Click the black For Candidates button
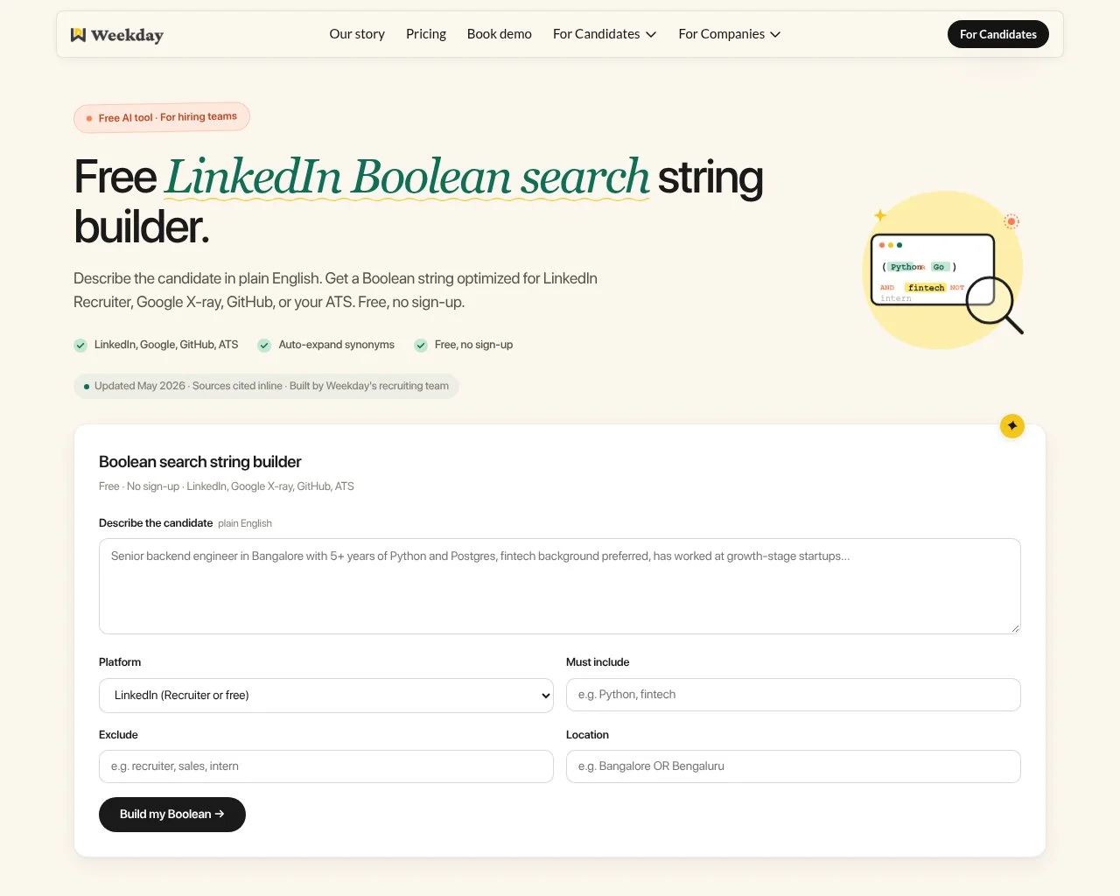The width and height of the screenshot is (1120, 896). [998, 34]
